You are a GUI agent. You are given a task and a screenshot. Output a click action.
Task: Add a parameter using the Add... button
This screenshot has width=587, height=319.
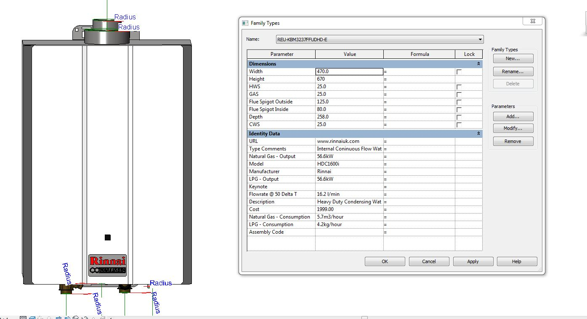click(513, 117)
